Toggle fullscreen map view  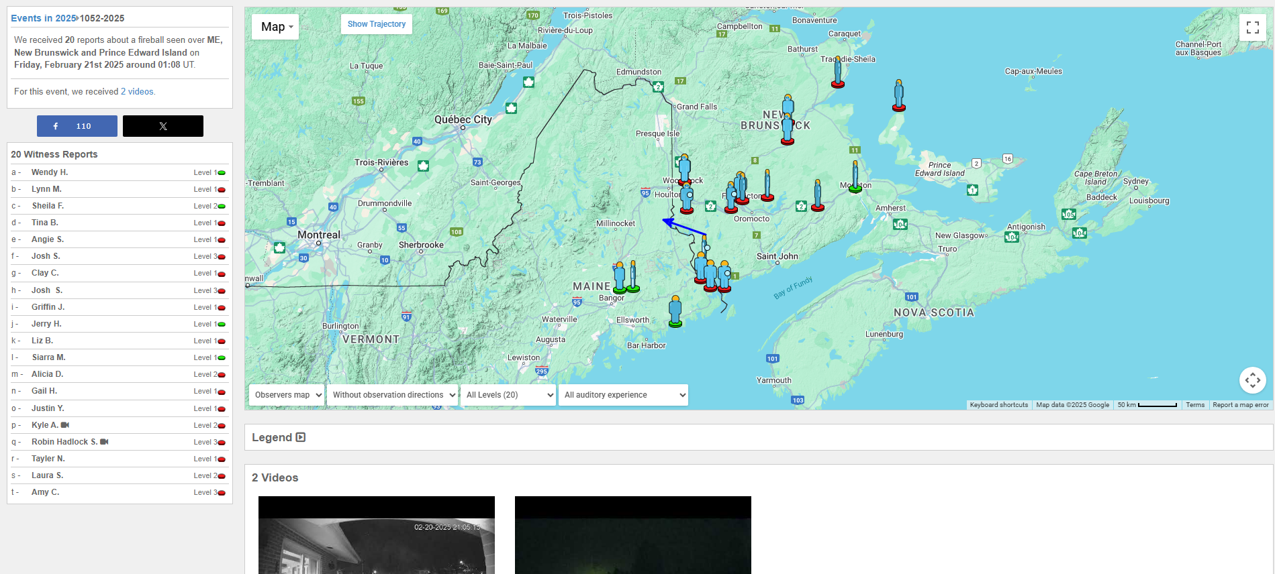point(1252,27)
